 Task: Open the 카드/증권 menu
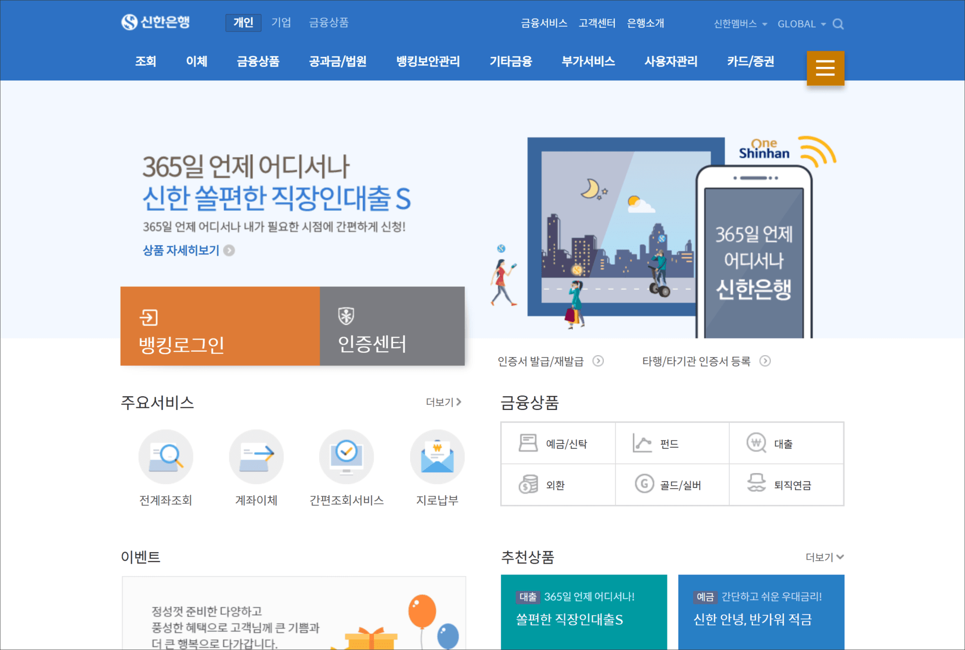pos(750,61)
